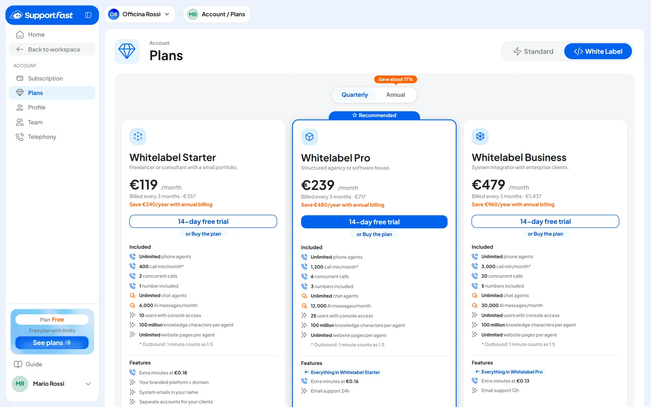The height and width of the screenshot is (407, 651).
Task: Expand the Mario Rossi user menu
Action: (52, 384)
